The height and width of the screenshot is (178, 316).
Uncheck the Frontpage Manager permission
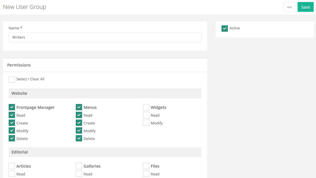(x=12, y=107)
